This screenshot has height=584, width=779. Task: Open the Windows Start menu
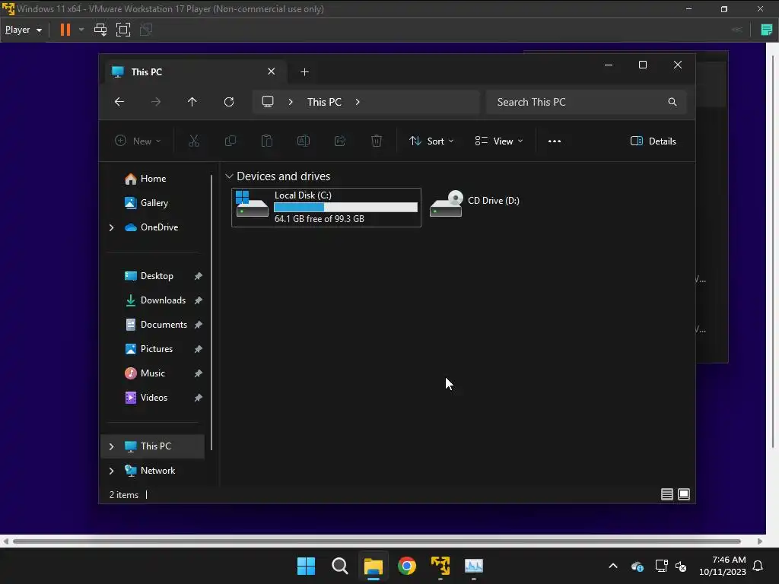pyautogui.click(x=306, y=566)
